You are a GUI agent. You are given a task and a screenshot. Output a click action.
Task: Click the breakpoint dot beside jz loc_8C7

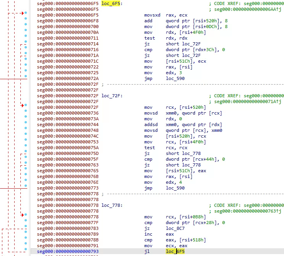coord(26,228)
